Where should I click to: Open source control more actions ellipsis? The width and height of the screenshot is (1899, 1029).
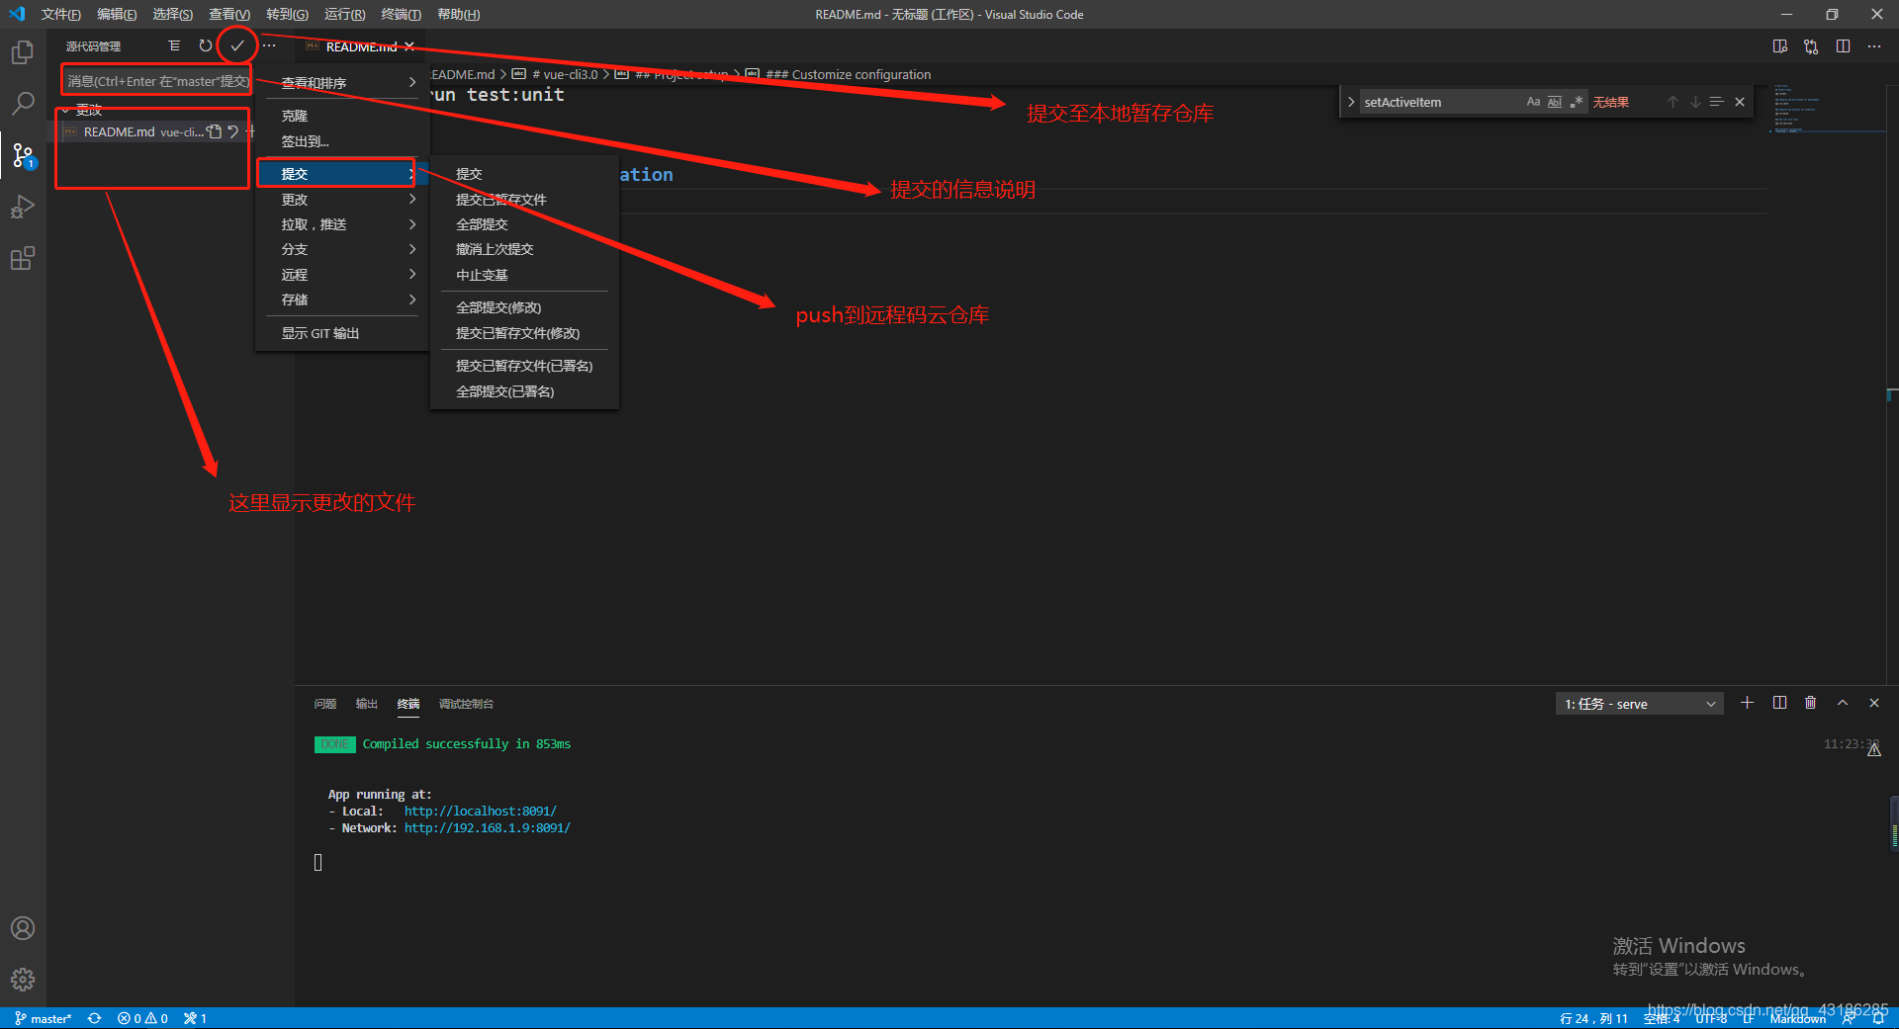(269, 46)
